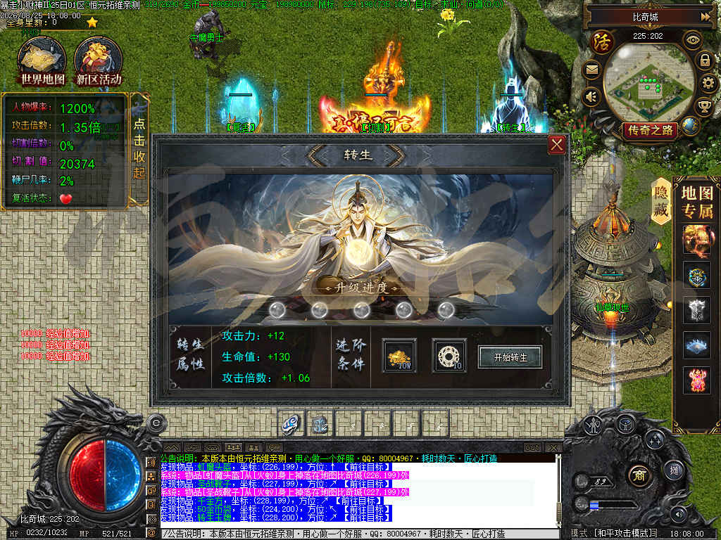Select the silver armor third icon in 地图专属
Image resolution: width=721 pixels, height=540 pixels.
point(696,310)
